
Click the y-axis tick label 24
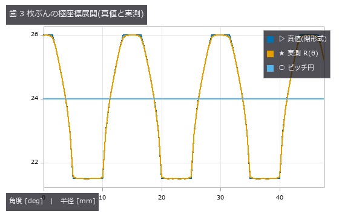click(x=35, y=98)
